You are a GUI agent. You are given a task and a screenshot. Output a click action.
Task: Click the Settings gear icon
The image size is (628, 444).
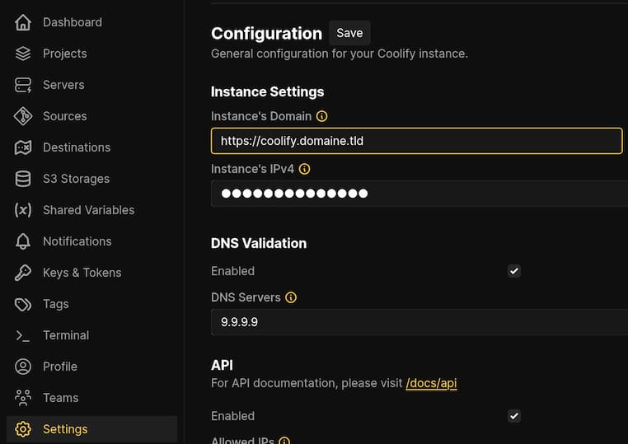(23, 429)
